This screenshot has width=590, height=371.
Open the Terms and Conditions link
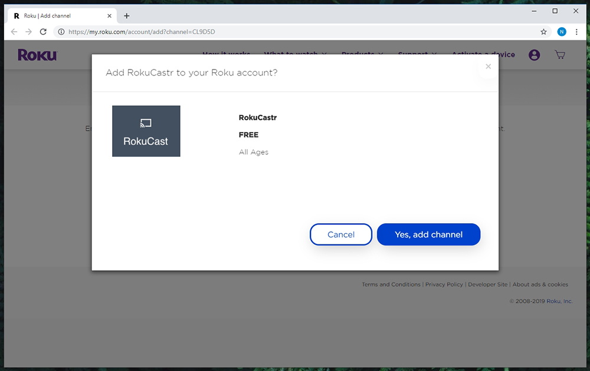tap(391, 284)
